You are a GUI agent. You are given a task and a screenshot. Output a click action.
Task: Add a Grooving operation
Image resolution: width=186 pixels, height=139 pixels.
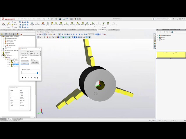click(x=72, y=24)
